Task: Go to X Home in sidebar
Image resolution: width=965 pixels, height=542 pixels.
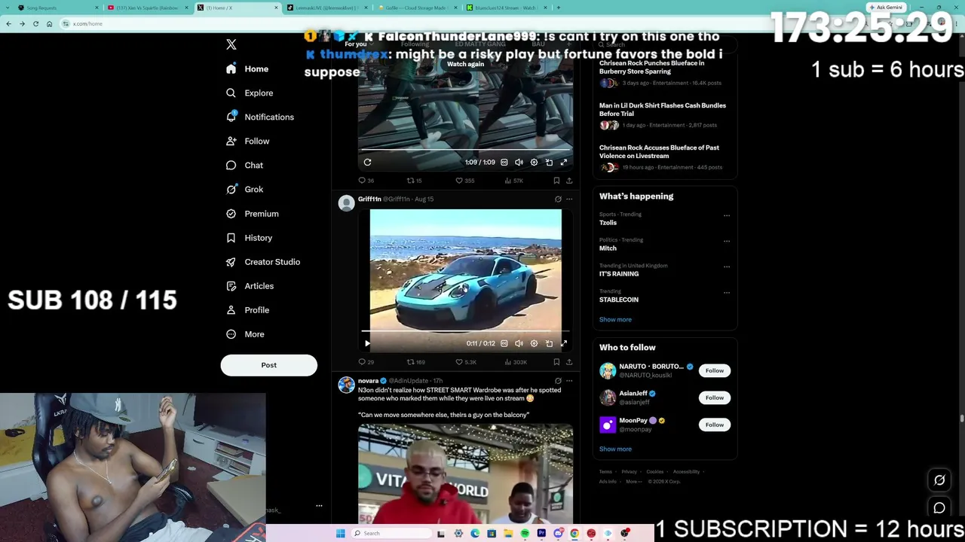Action: pyautogui.click(x=248, y=69)
